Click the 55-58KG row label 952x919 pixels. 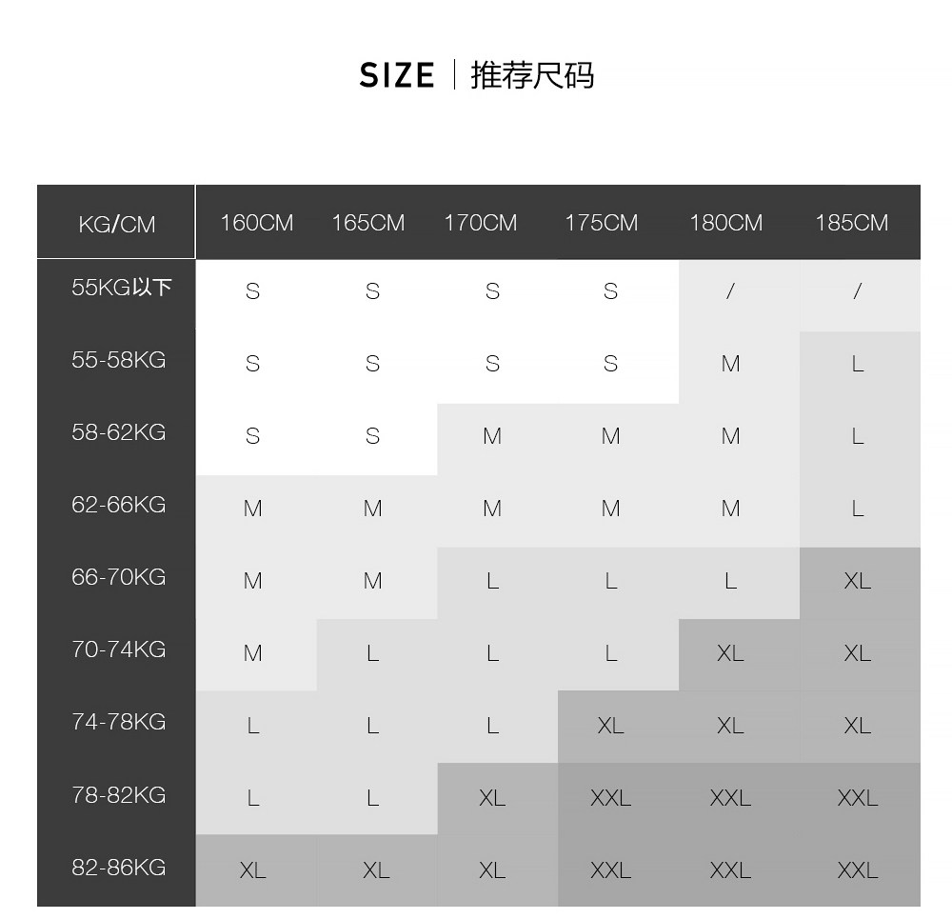click(118, 360)
